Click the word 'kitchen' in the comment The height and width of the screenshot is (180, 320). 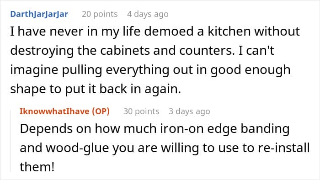pyautogui.click(x=229, y=32)
